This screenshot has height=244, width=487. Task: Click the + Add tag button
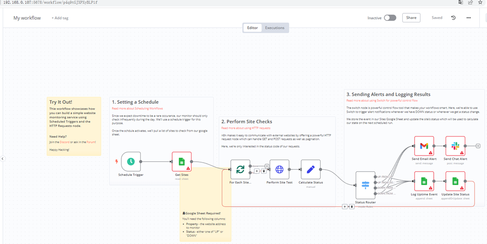pos(60,18)
